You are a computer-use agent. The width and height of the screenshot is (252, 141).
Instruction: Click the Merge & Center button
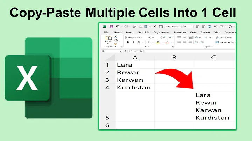pyautogui.click(x=225, y=42)
